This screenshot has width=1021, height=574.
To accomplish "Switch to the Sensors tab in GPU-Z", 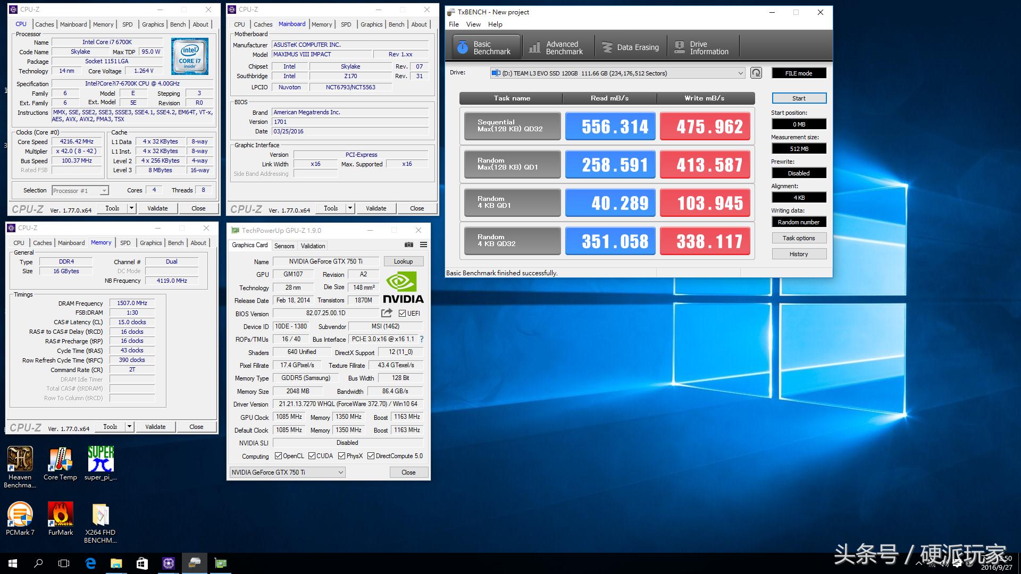I will pos(284,246).
